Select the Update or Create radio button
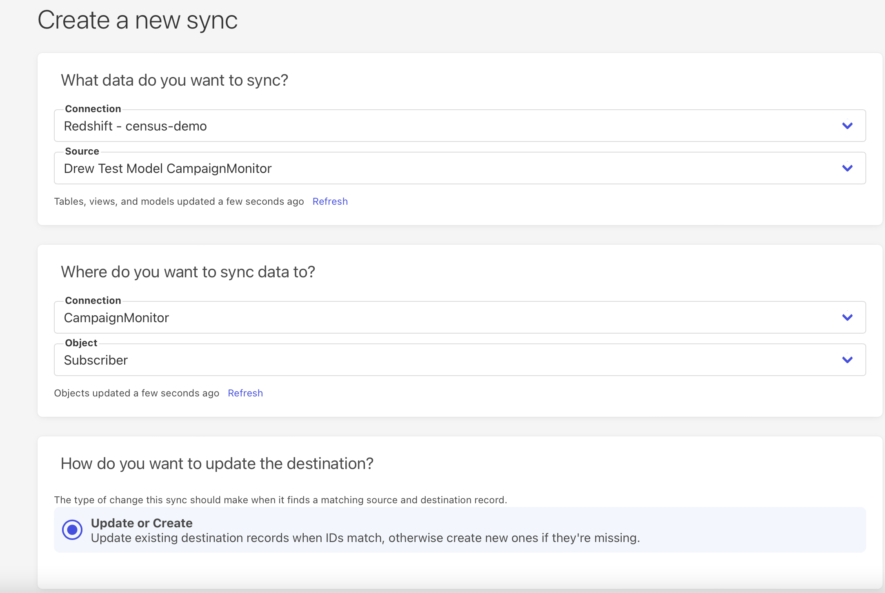Viewport: 885px width, 593px height. [72, 530]
